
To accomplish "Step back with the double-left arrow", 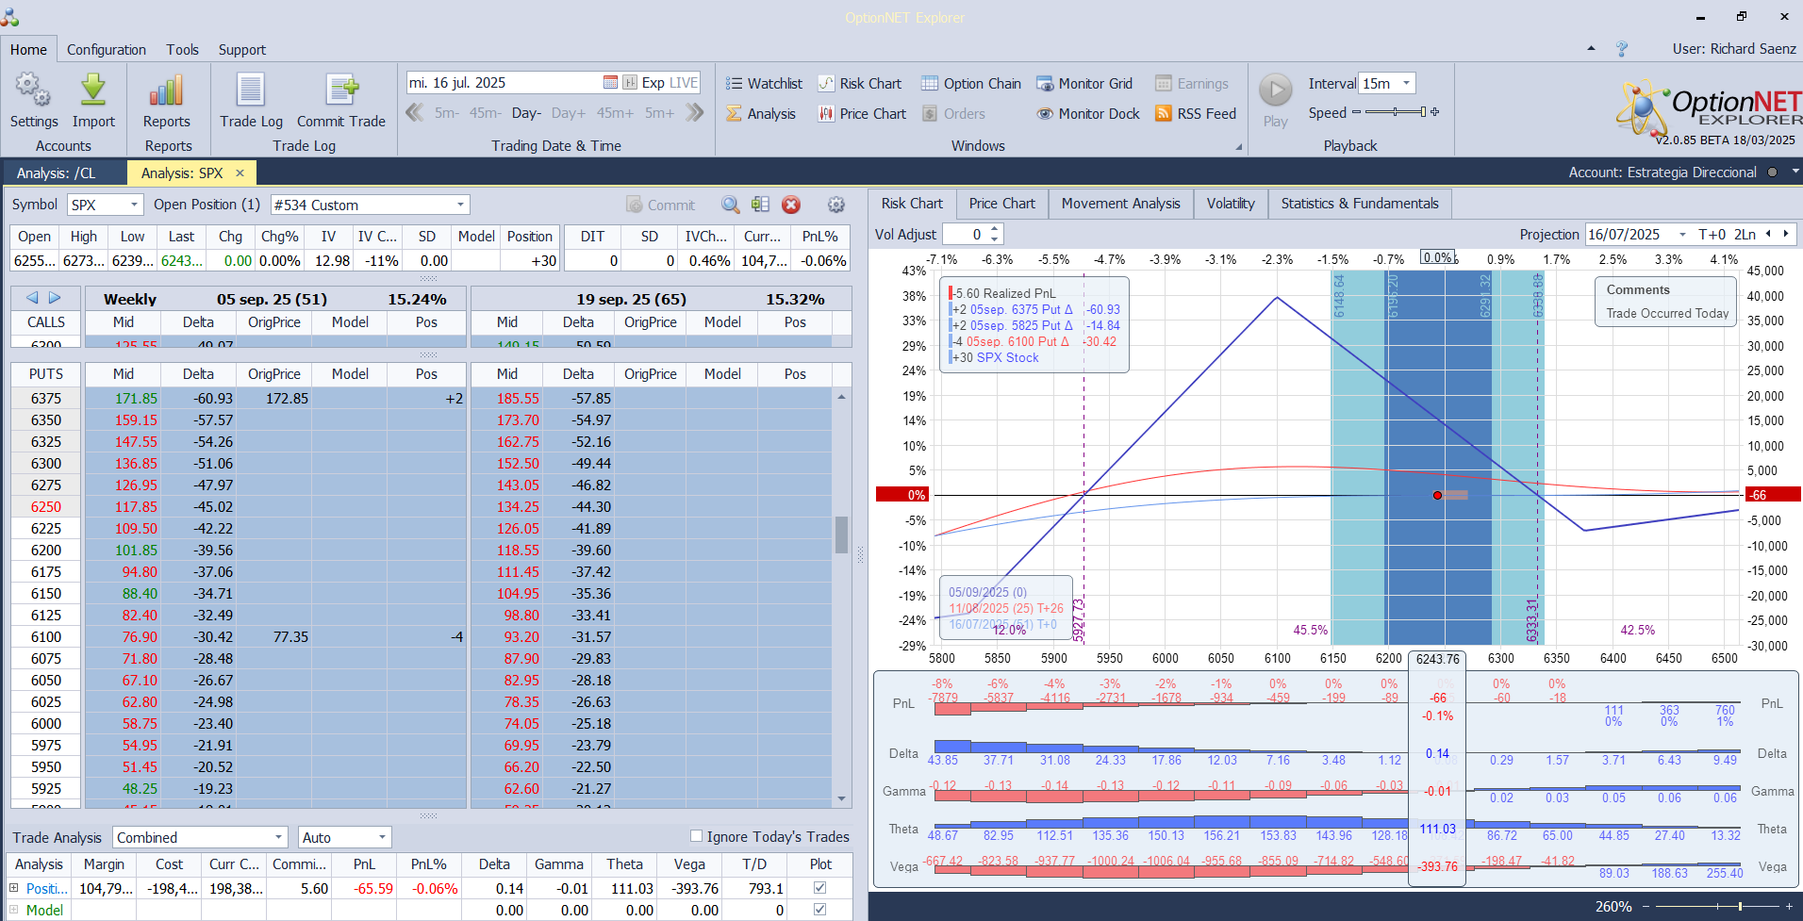I will coord(415,113).
